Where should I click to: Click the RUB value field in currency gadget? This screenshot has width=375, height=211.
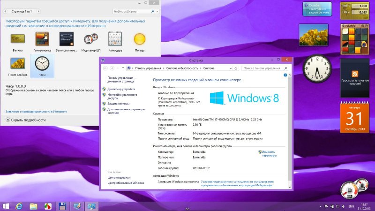[x=360, y=6]
